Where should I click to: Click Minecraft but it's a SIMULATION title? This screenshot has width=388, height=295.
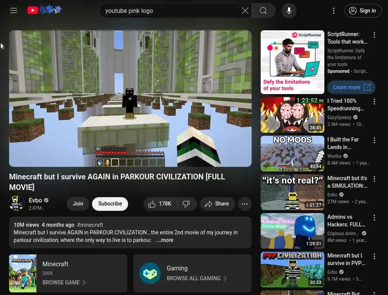point(347,182)
